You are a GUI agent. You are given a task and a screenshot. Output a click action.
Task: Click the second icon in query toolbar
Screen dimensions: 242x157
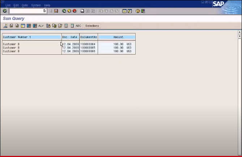(x=11, y=26)
